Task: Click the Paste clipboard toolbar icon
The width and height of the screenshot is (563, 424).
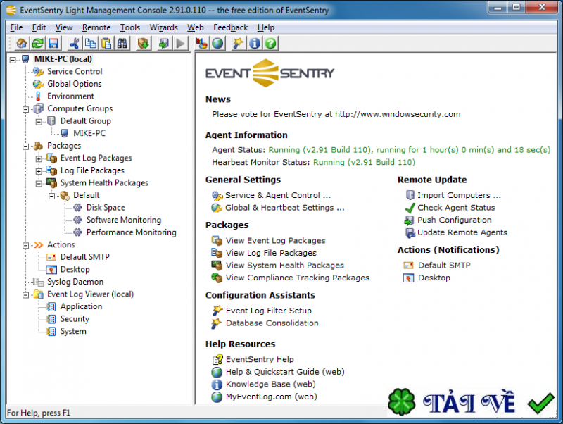Action: [106, 44]
